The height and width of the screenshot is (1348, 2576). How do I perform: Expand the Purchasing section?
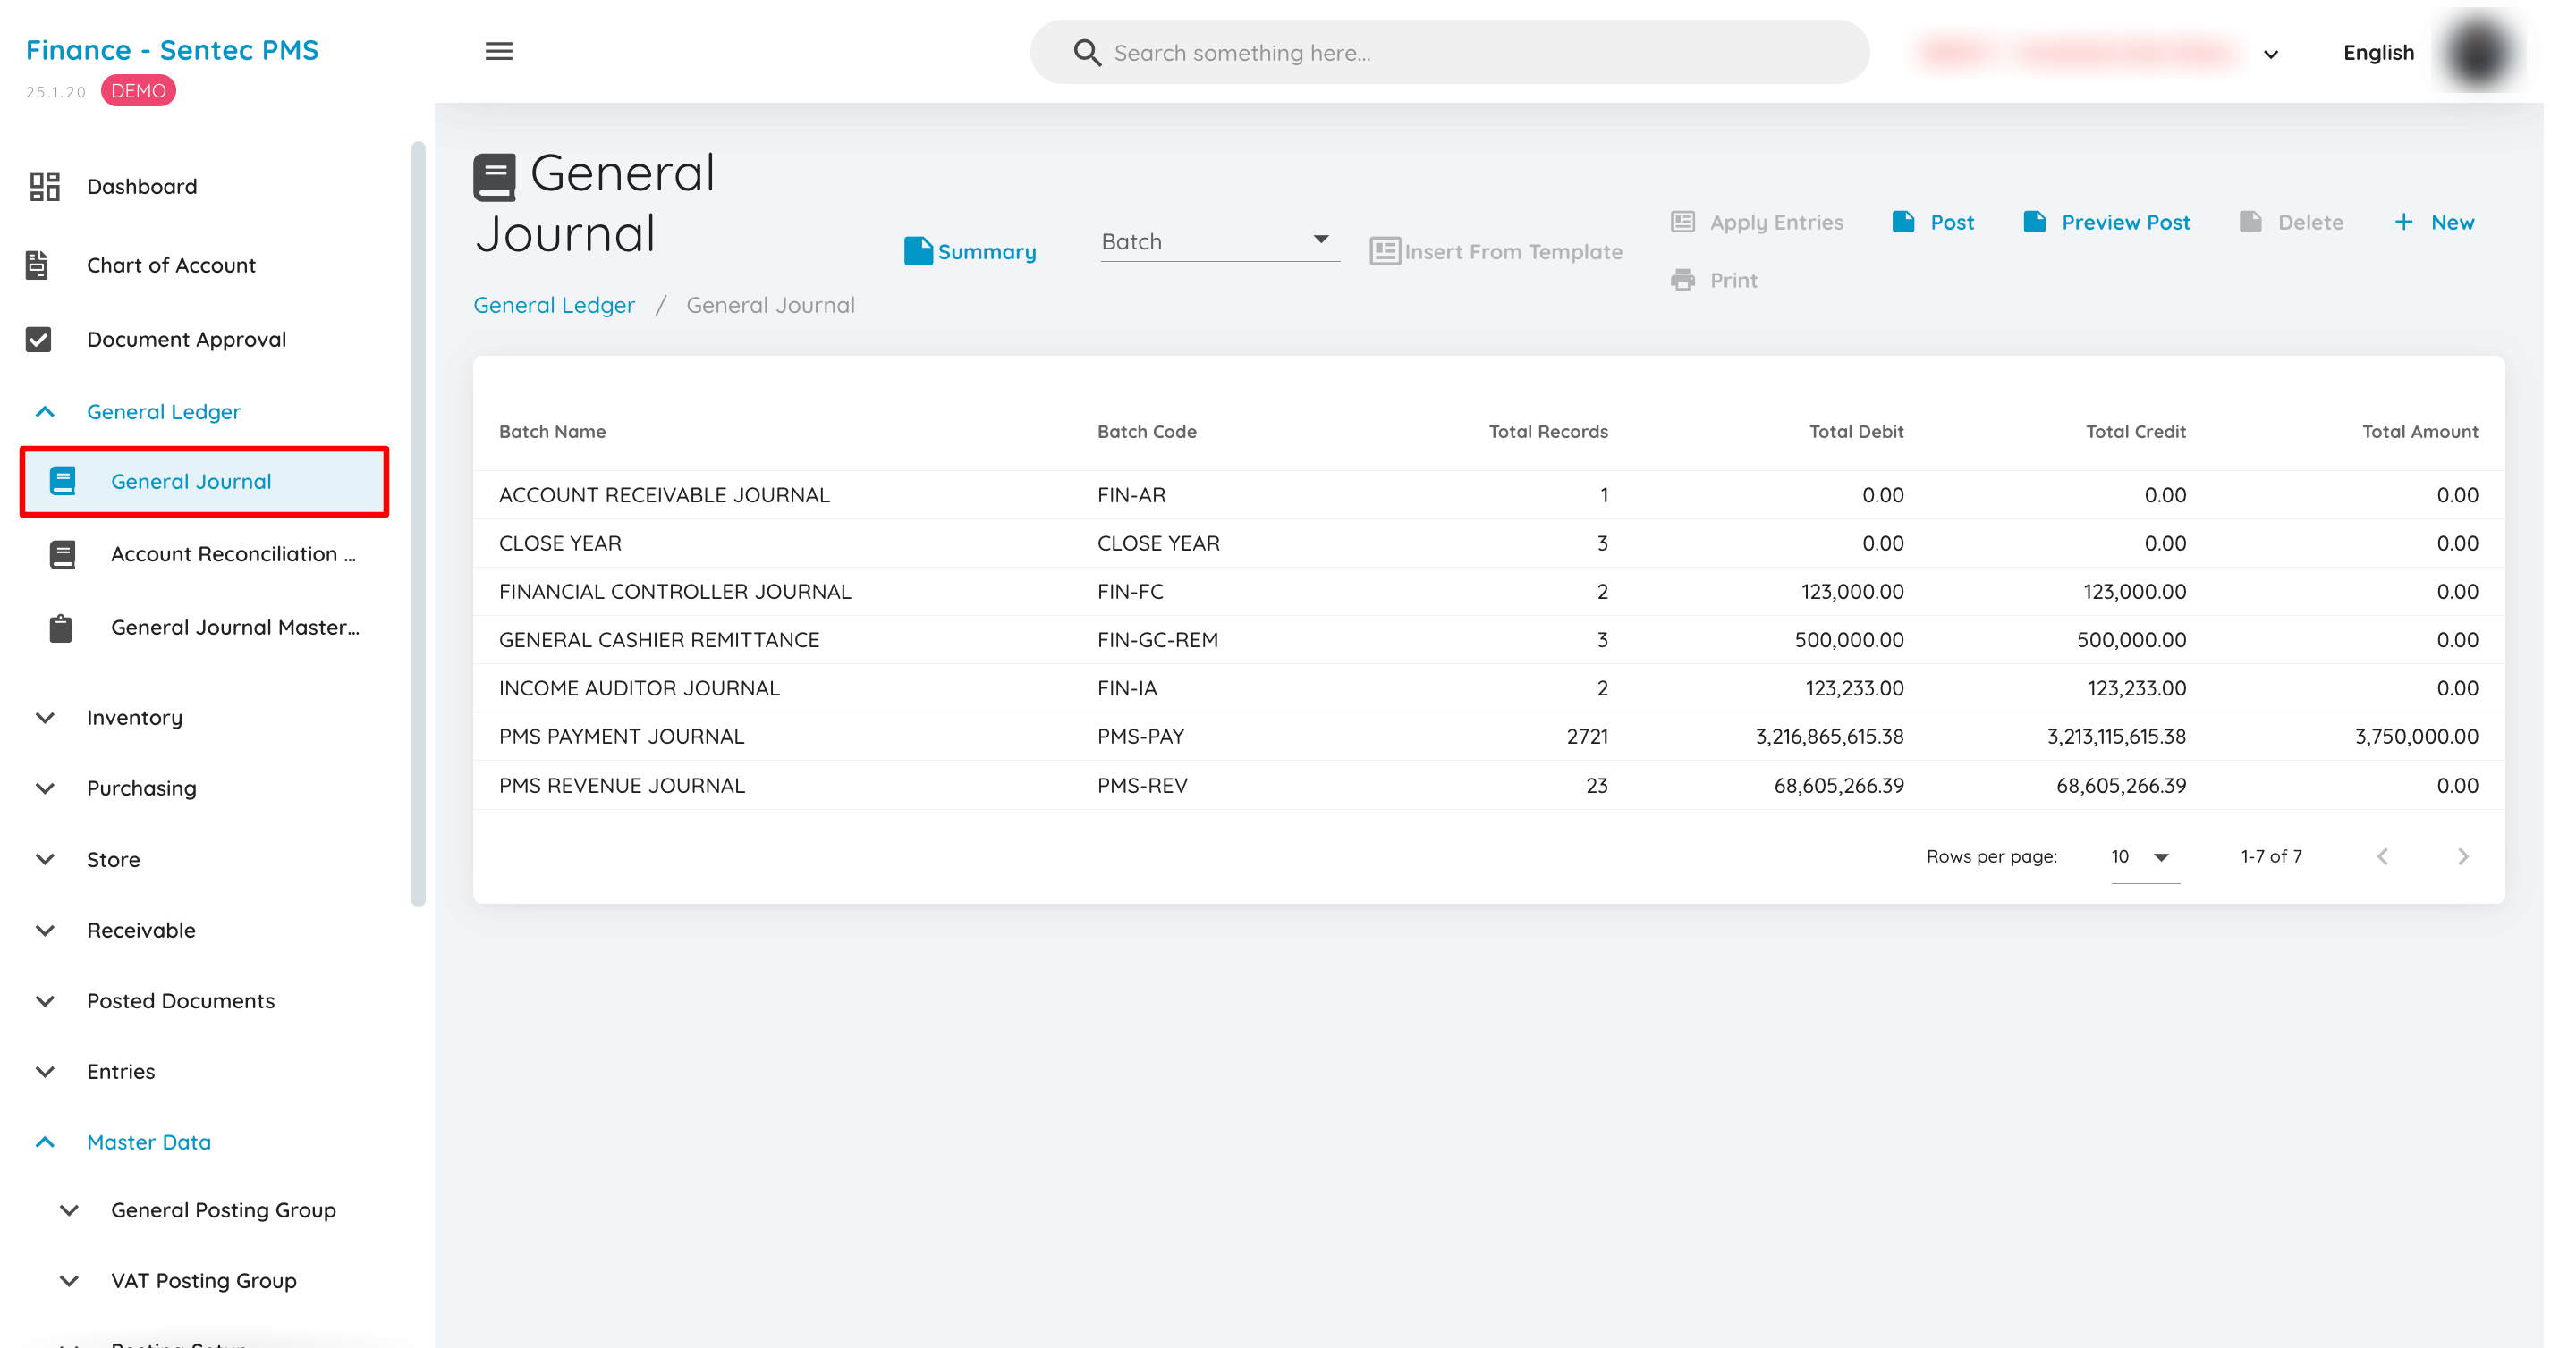pyautogui.click(x=45, y=788)
